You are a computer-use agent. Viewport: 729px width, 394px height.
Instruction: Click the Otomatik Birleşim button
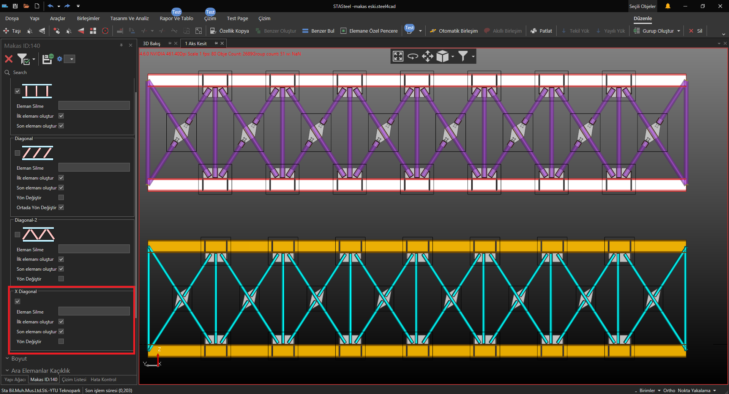click(x=454, y=31)
